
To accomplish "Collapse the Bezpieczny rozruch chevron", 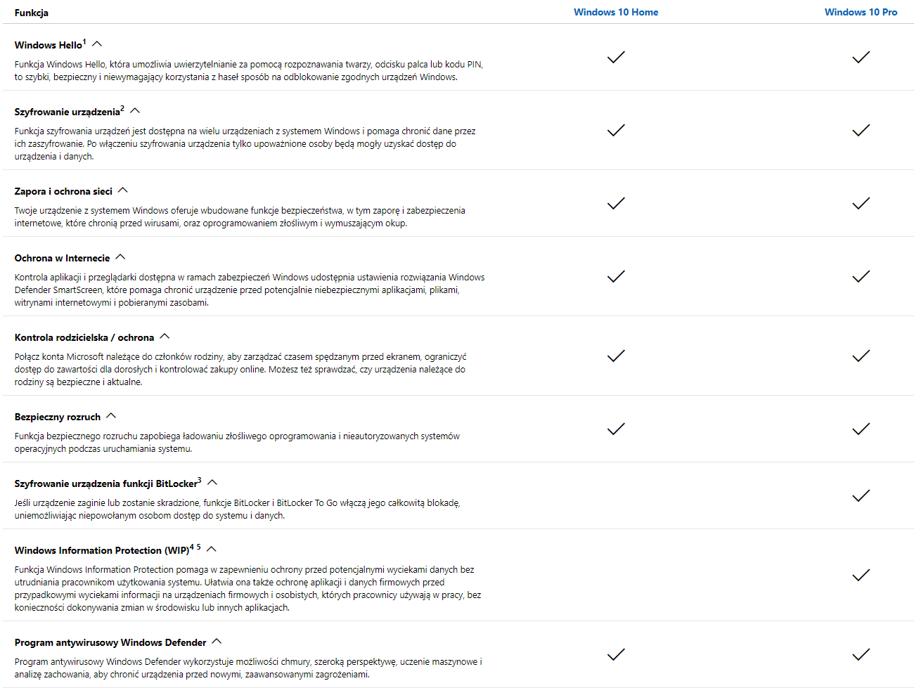I will 111,416.
